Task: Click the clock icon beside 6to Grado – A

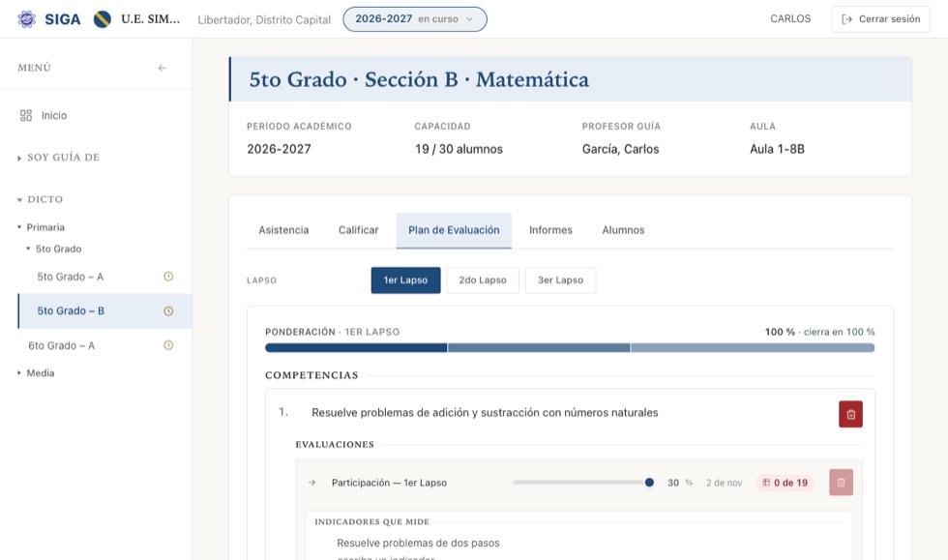Action: [x=168, y=345]
